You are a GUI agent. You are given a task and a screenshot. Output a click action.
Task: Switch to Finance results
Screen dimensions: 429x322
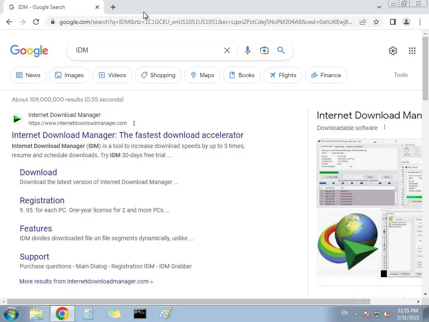tap(326, 75)
